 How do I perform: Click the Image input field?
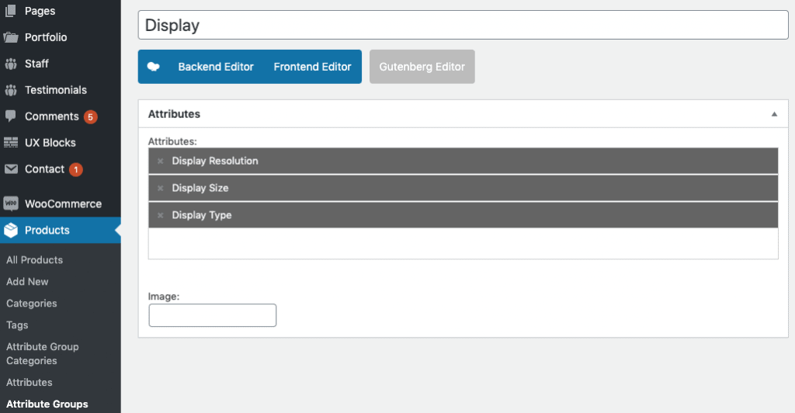pyautogui.click(x=212, y=315)
